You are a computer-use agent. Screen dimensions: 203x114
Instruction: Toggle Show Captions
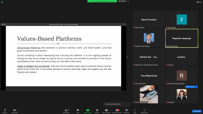pos(106,111)
